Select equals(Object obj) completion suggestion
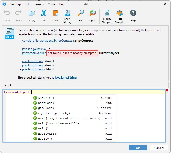 click(x=74, y=113)
